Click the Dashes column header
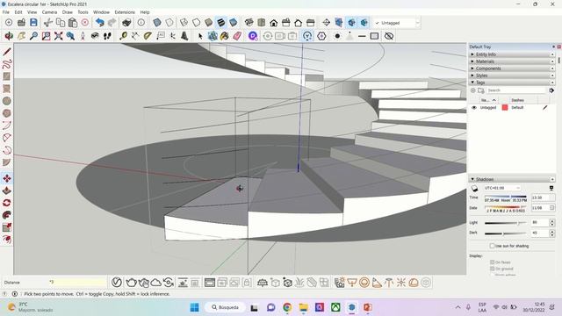This screenshot has width=562, height=316. click(x=517, y=100)
